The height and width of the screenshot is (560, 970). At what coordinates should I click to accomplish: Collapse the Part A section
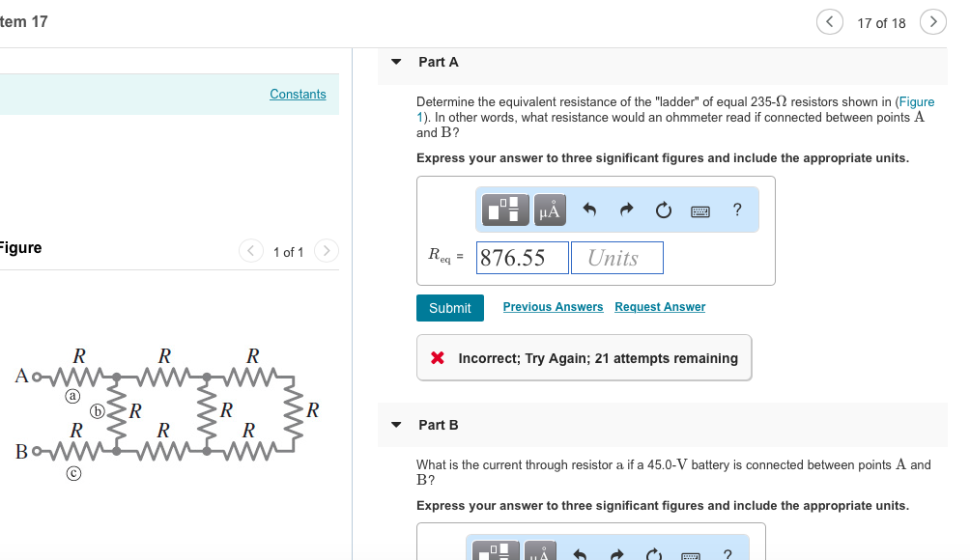click(396, 61)
